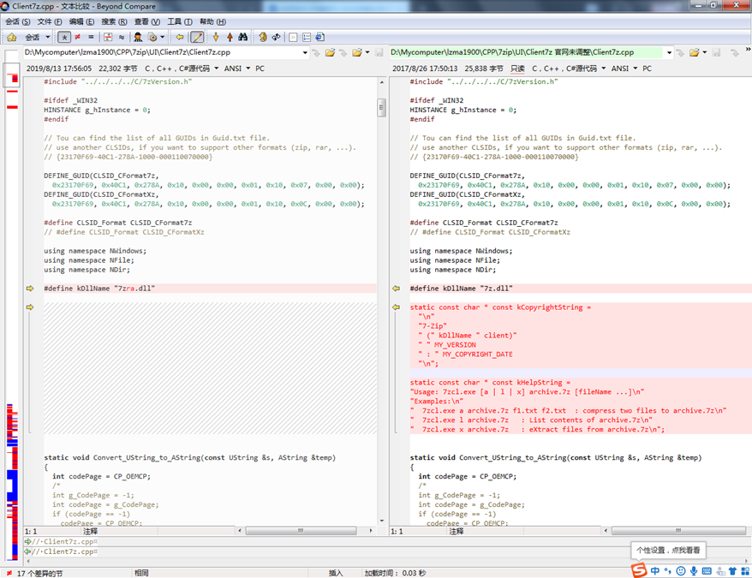Open Rules referee icon
The height and width of the screenshot is (578, 752).
[138, 37]
